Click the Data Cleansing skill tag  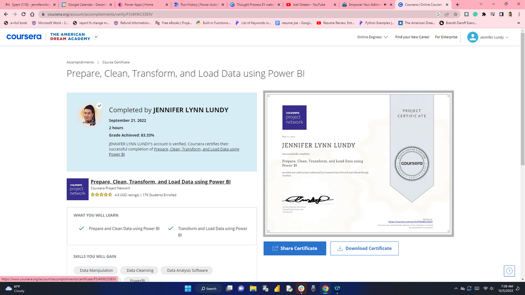pos(140,270)
